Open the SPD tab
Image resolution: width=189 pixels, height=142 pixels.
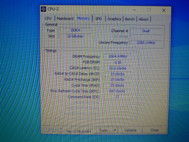99,19
